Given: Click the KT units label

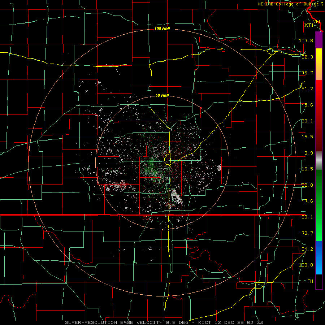Looking at the screenshot, I should 308,25.
